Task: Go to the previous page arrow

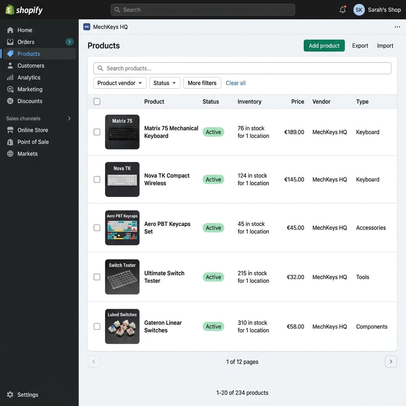Action: (x=94, y=362)
